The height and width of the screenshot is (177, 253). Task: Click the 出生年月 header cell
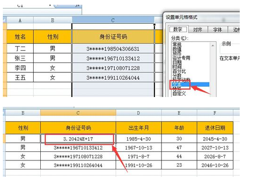click(139, 128)
